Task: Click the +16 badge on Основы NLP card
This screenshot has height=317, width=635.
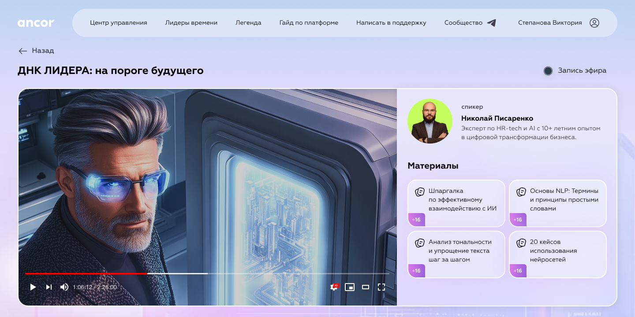Action: pyautogui.click(x=518, y=220)
